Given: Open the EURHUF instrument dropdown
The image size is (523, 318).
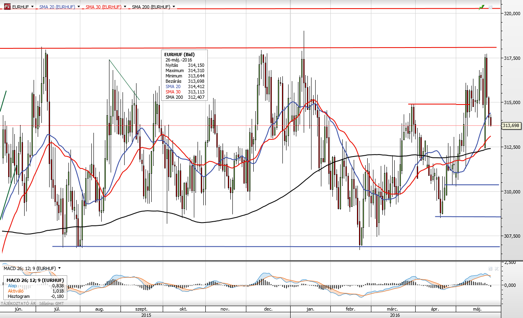Looking at the screenshot, I should (x=32, y=7).
